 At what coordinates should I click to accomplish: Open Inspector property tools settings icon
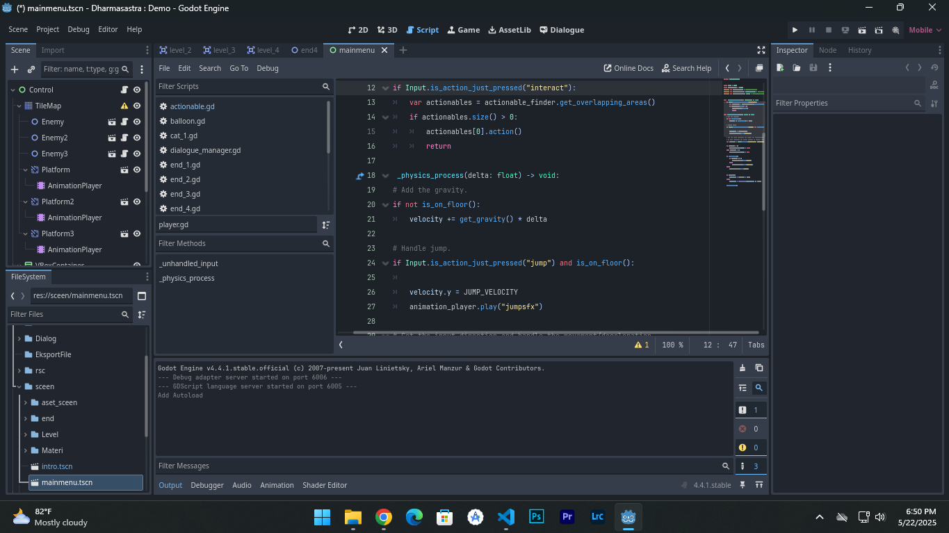tap(934, 103)
